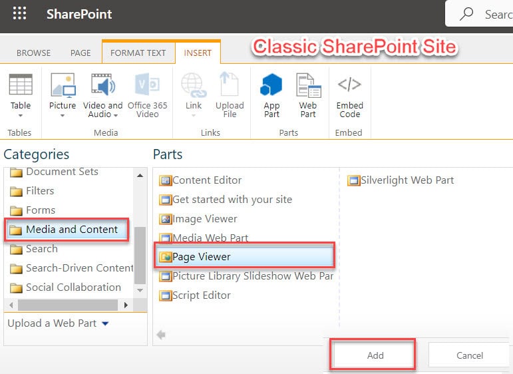Click the Video and Audio icon

tap(102, 85)
